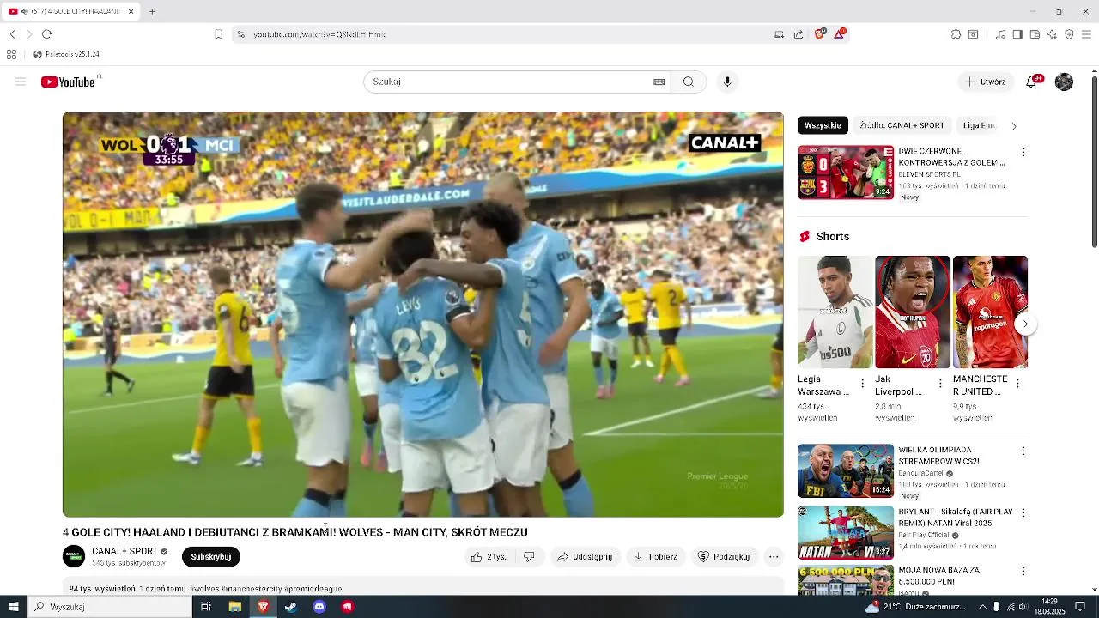
Task: Open site settings icon in address bar
Action: 241,34
